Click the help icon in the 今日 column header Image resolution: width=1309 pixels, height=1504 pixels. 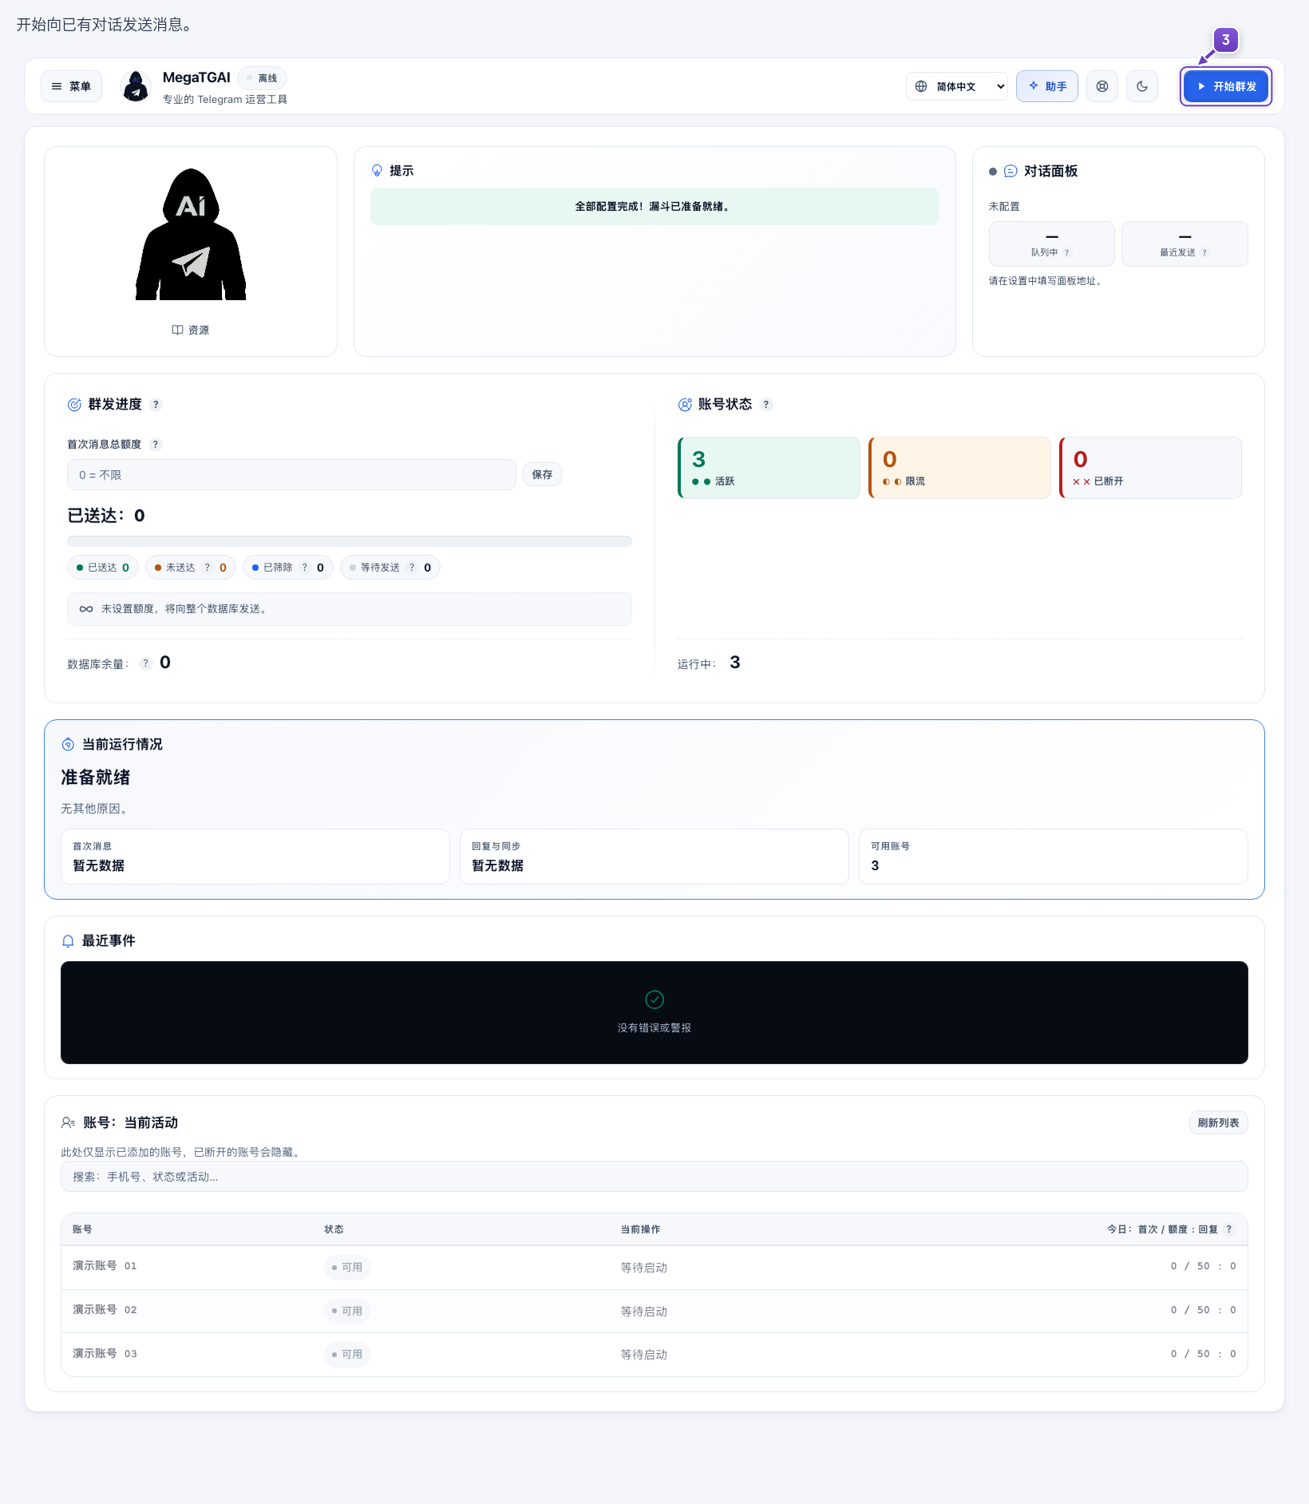tap(1229, 1229)
